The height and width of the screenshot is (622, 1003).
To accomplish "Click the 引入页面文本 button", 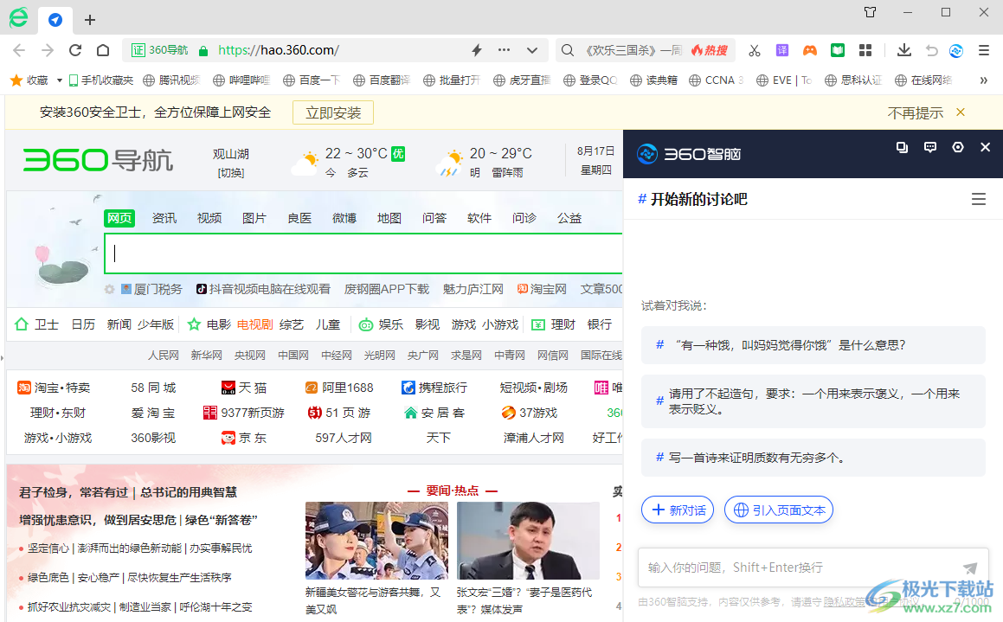I will pos(779,510).
